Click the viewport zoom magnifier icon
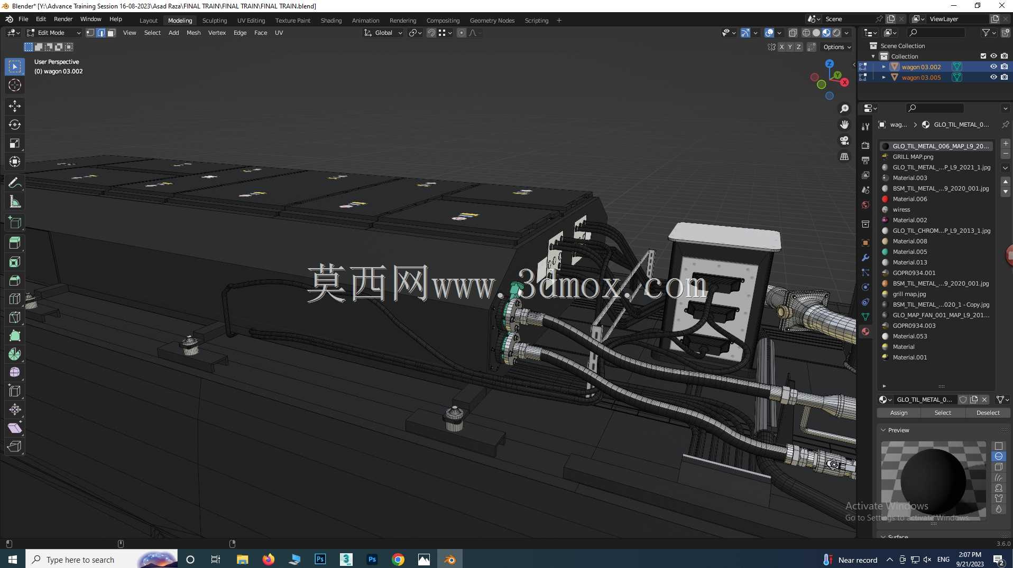The width and height of the screenshot is (1013, 568). click(x=844, y=109)
